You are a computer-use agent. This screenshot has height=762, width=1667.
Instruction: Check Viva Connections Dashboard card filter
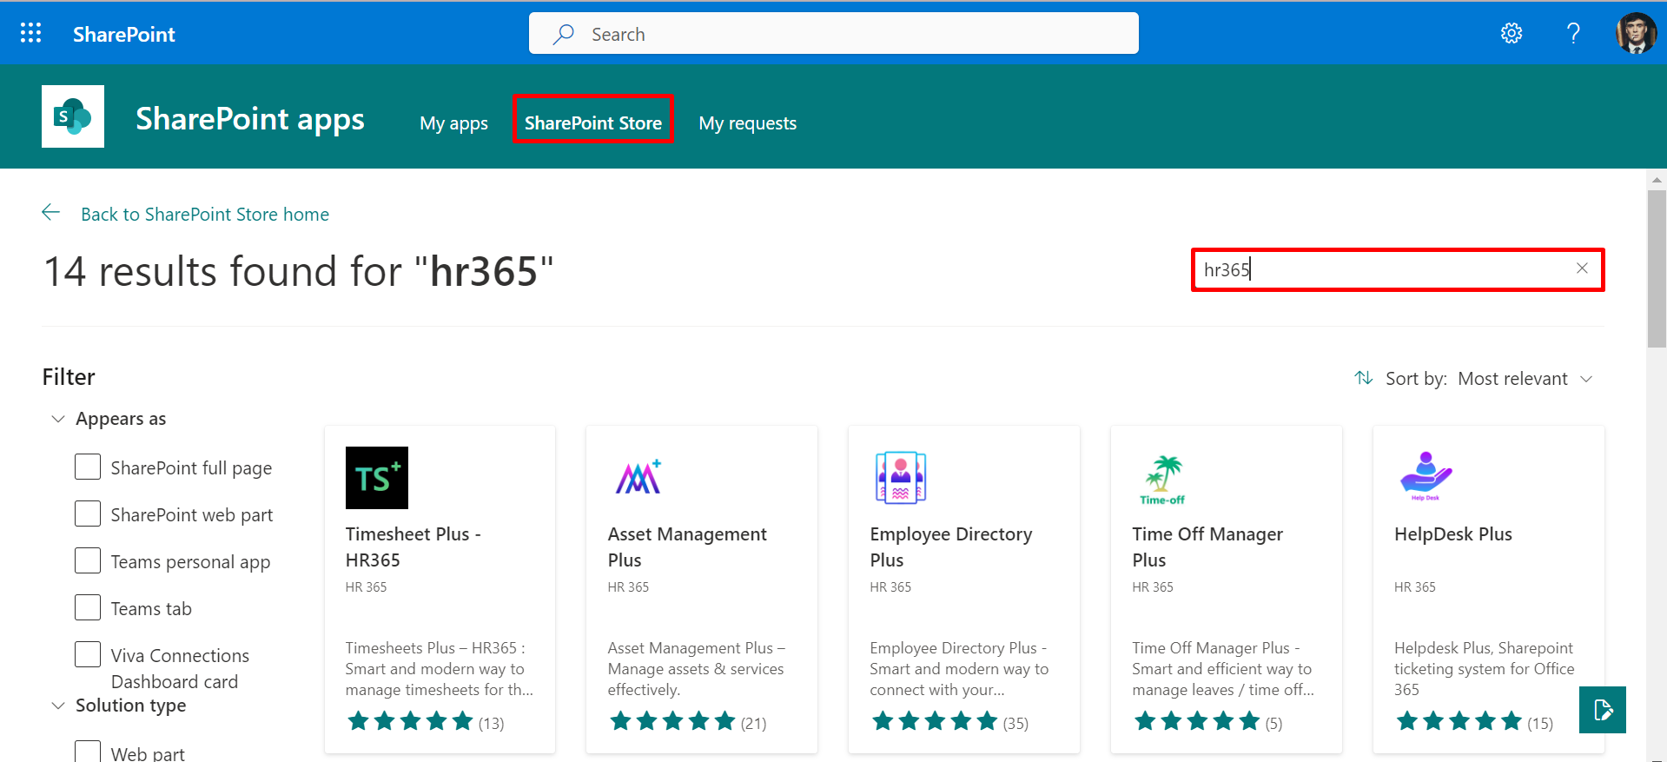[x=88, y=654]
